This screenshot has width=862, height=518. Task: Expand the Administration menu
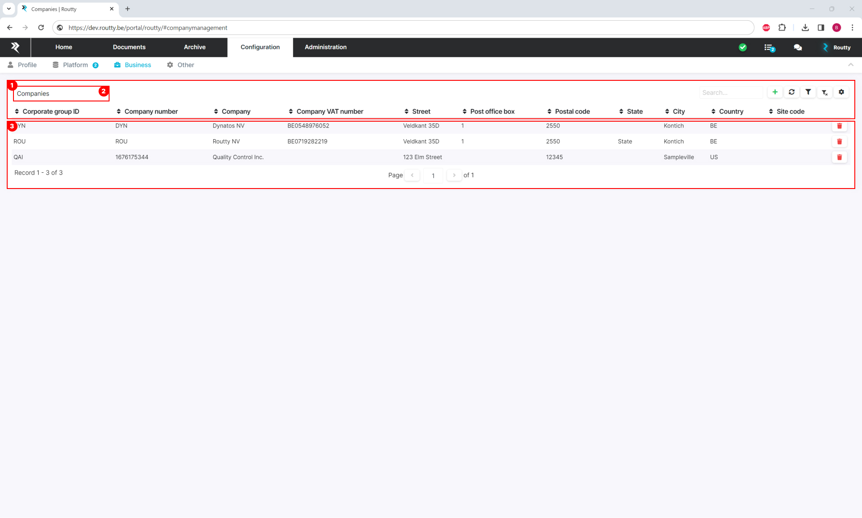(x=325, y=47)
